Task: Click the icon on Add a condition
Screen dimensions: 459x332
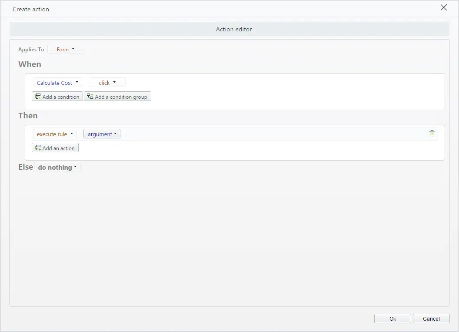Action: [38, 97]
